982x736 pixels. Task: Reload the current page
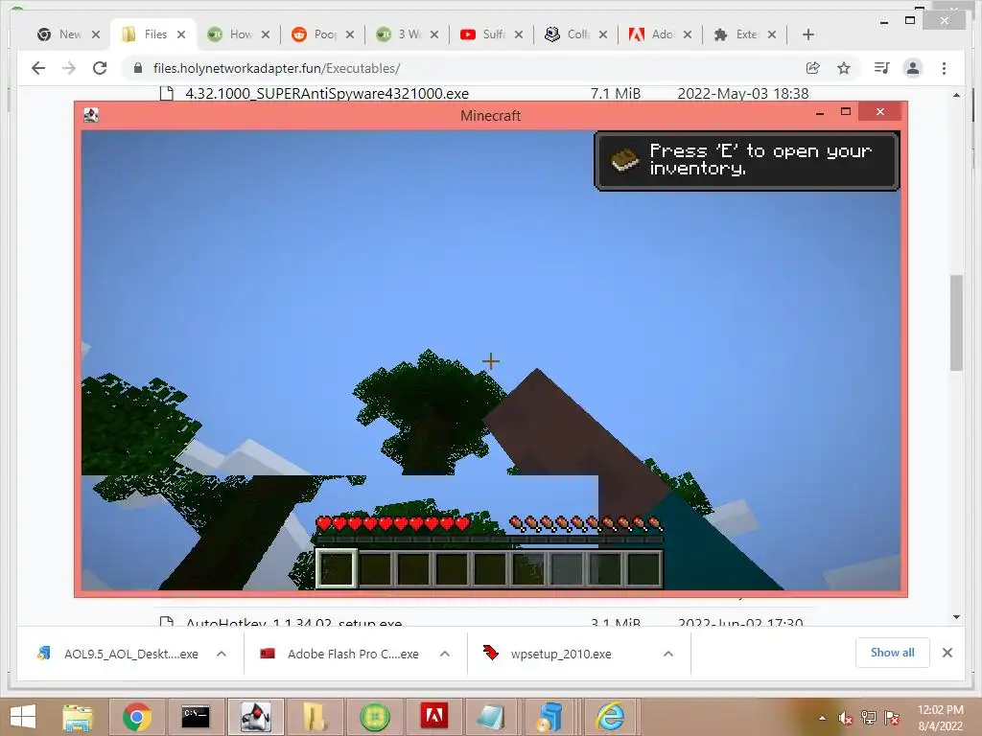tap(100, 68)
